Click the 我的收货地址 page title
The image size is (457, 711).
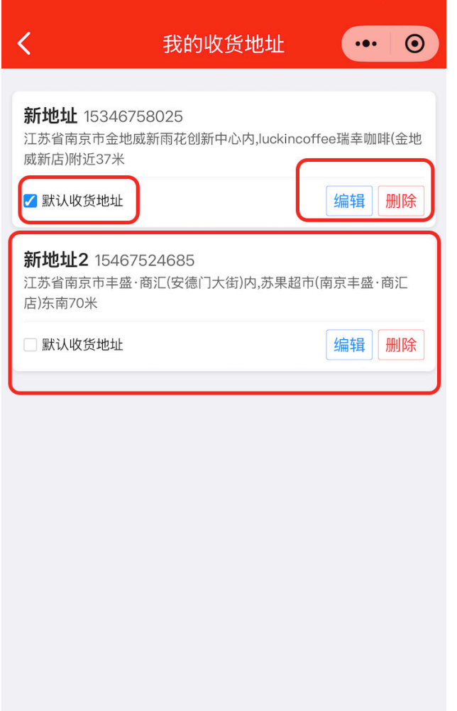[x=224, y=44]
